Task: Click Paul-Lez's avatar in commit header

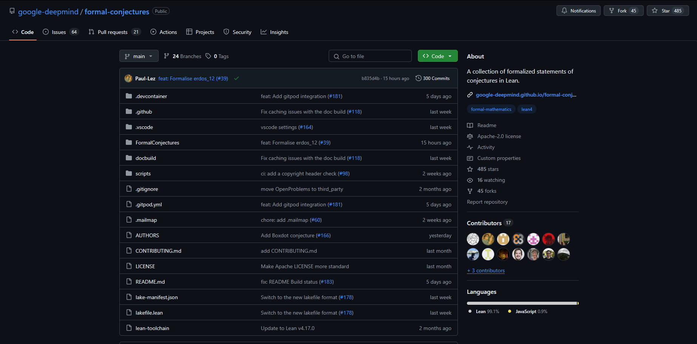Action: click(128, 78)
